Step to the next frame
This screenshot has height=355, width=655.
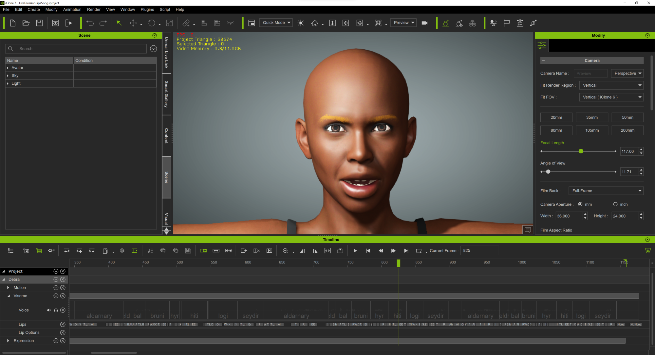point(393,251)
